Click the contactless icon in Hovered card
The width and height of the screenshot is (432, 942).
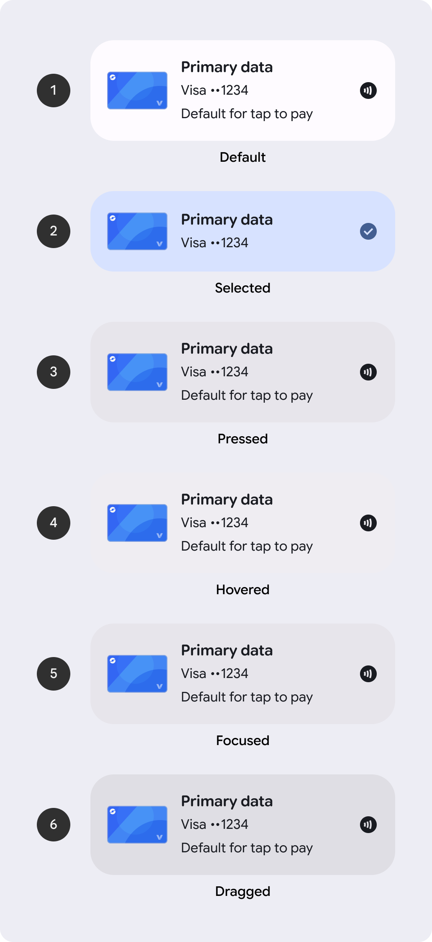(x=368, y=523)
